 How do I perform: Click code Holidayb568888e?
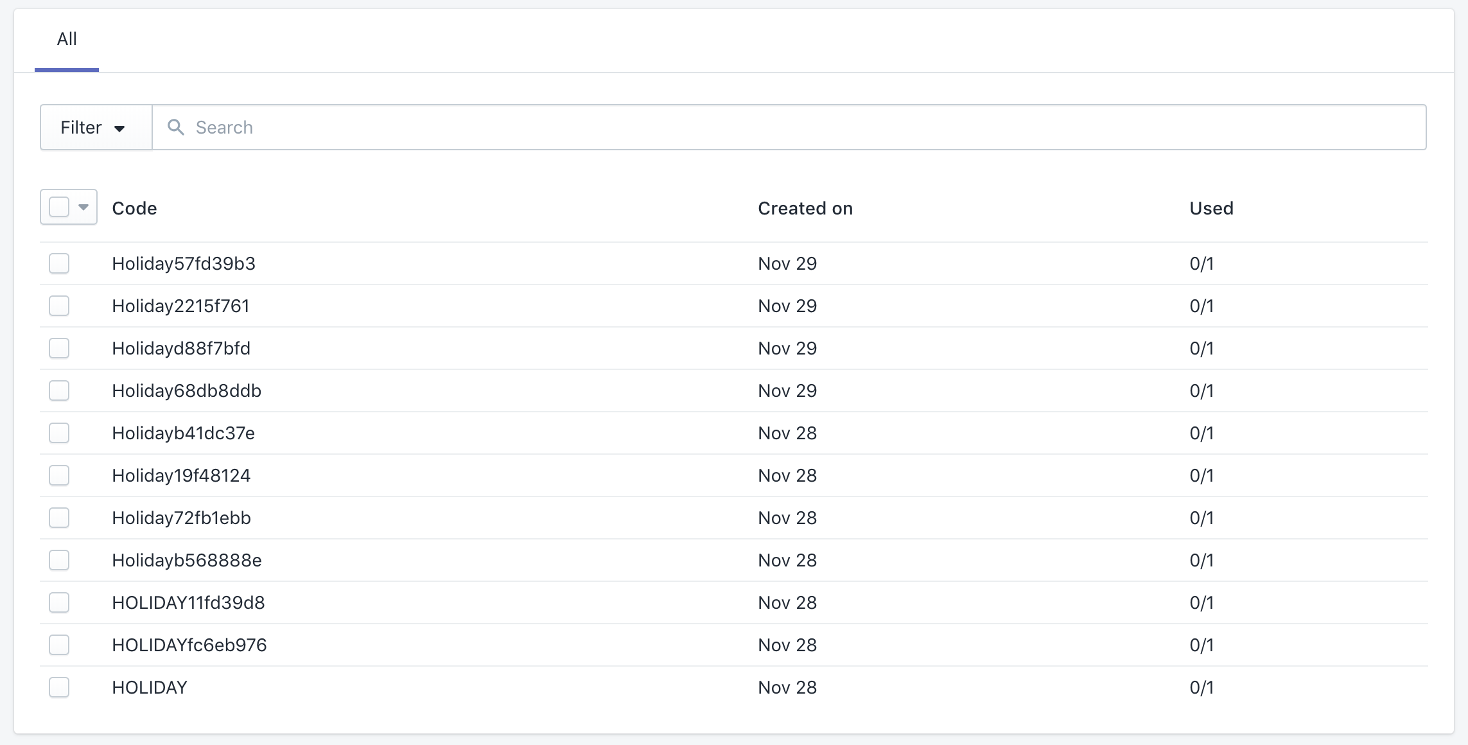[x=186, y=560]
